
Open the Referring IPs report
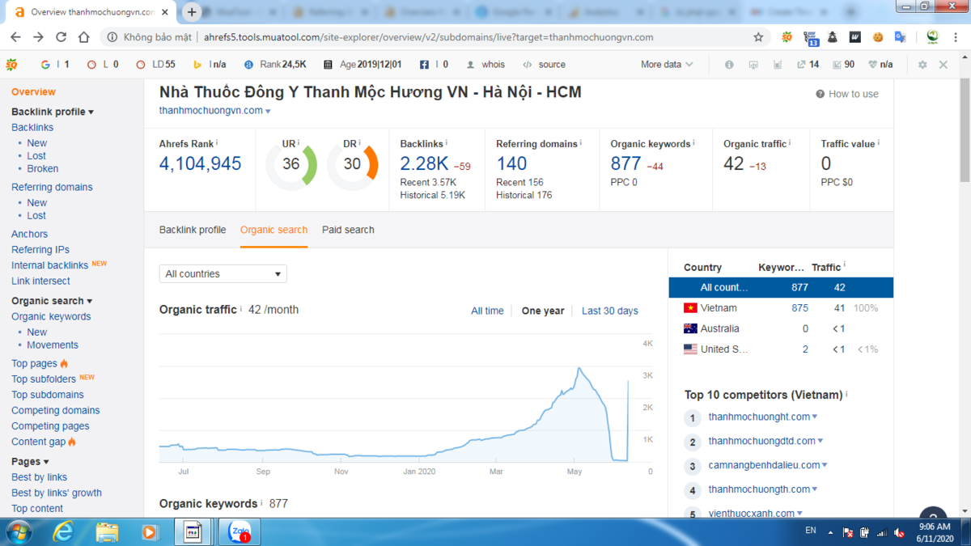point(40,250)
